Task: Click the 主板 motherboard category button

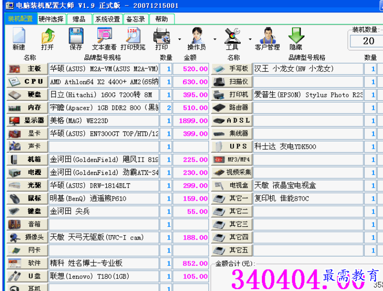Action: [27, 69]
